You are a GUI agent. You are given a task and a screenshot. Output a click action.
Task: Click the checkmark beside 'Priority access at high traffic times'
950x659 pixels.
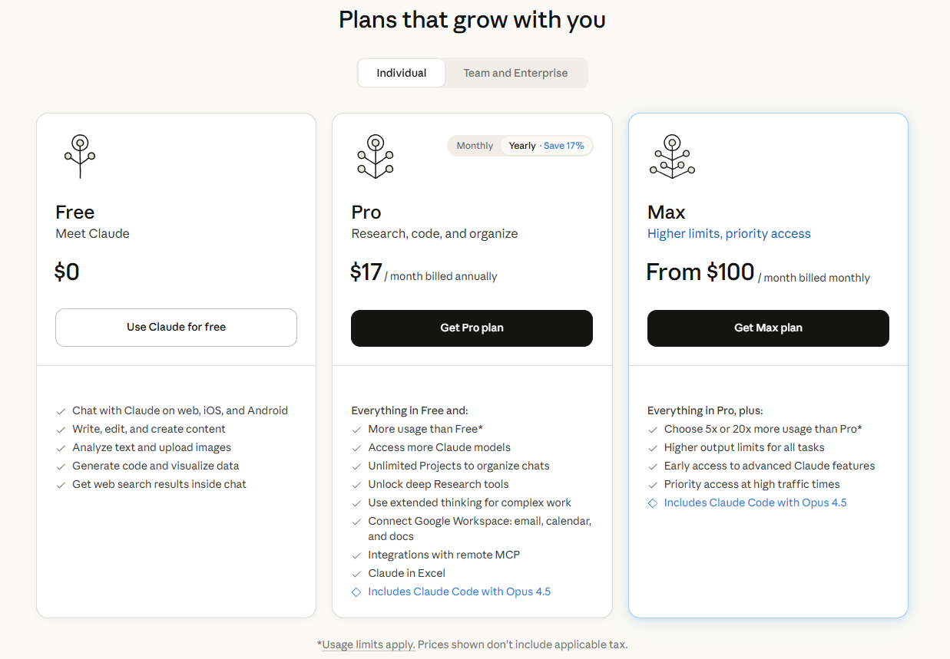653,484
